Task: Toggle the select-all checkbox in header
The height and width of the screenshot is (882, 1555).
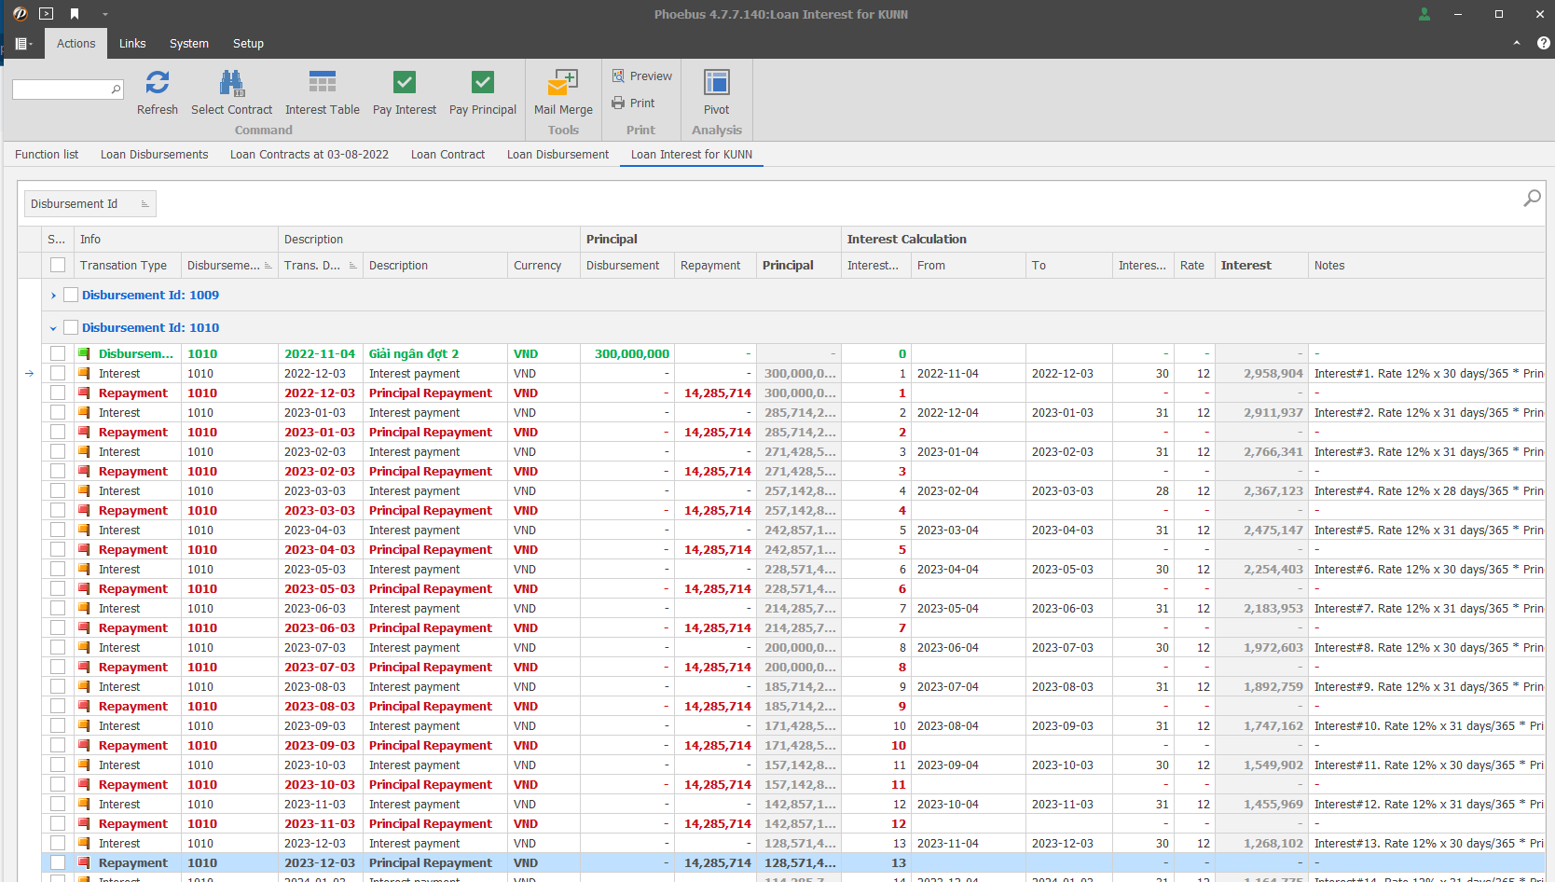Action: pyautogui.click(x=58, y=266)
